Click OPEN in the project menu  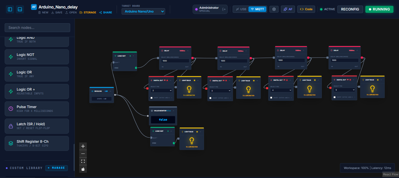pyautogui.click(x=71, y=13)
